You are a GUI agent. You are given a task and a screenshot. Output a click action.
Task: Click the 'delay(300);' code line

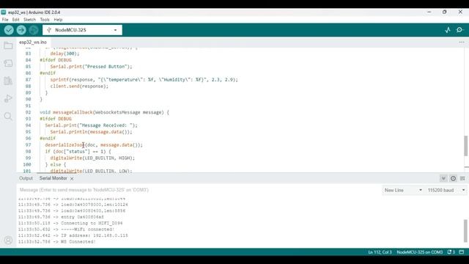tap(64, 54)
